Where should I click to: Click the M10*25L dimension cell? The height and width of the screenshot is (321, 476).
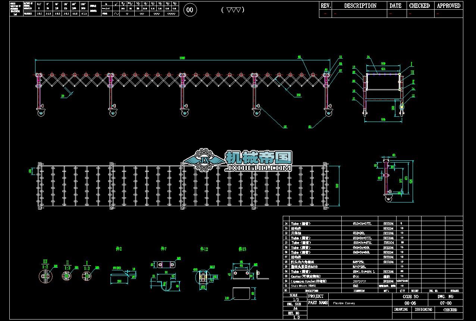[360, 267]
